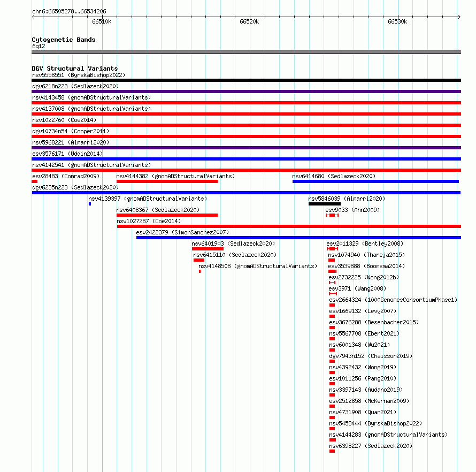Click the red bar under nsv1027287
This screenshot has width=476, height=472.
pyautogui.click(x=289, y=226)
